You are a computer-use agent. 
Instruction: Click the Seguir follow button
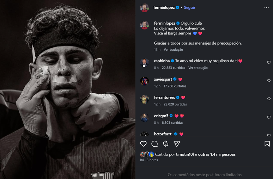click(189, 7)
